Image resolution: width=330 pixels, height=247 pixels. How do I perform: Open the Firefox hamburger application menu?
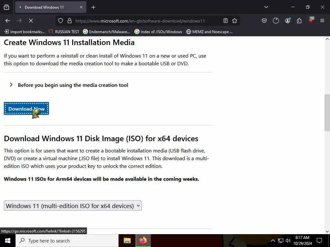(322, 21)
